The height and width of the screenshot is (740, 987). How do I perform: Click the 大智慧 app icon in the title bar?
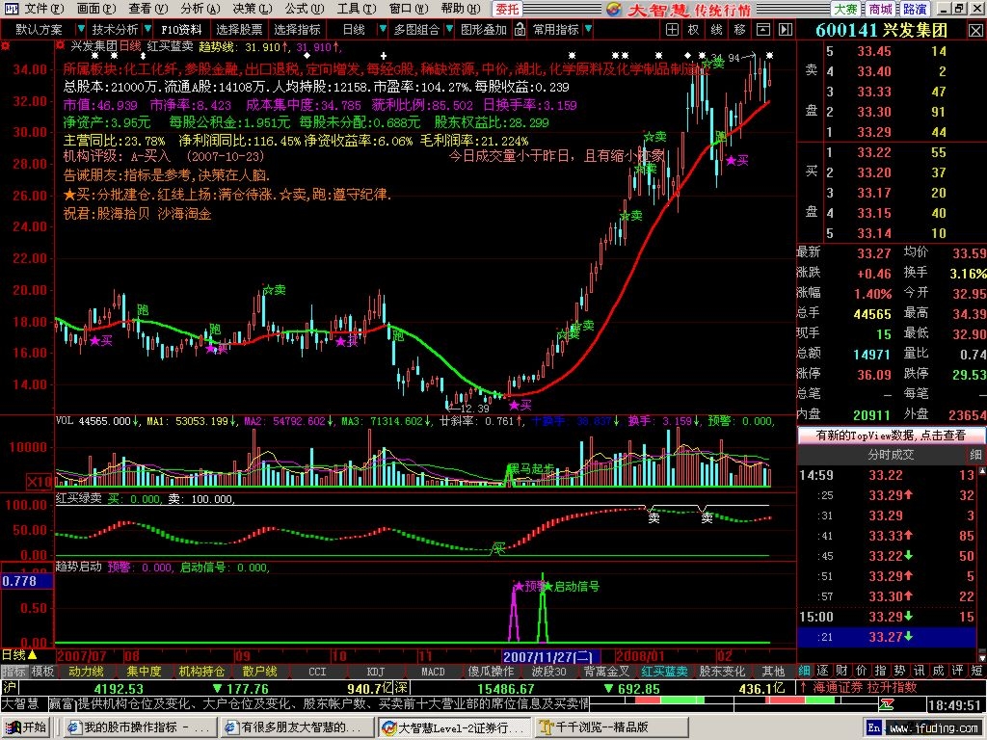pos(11,9)
